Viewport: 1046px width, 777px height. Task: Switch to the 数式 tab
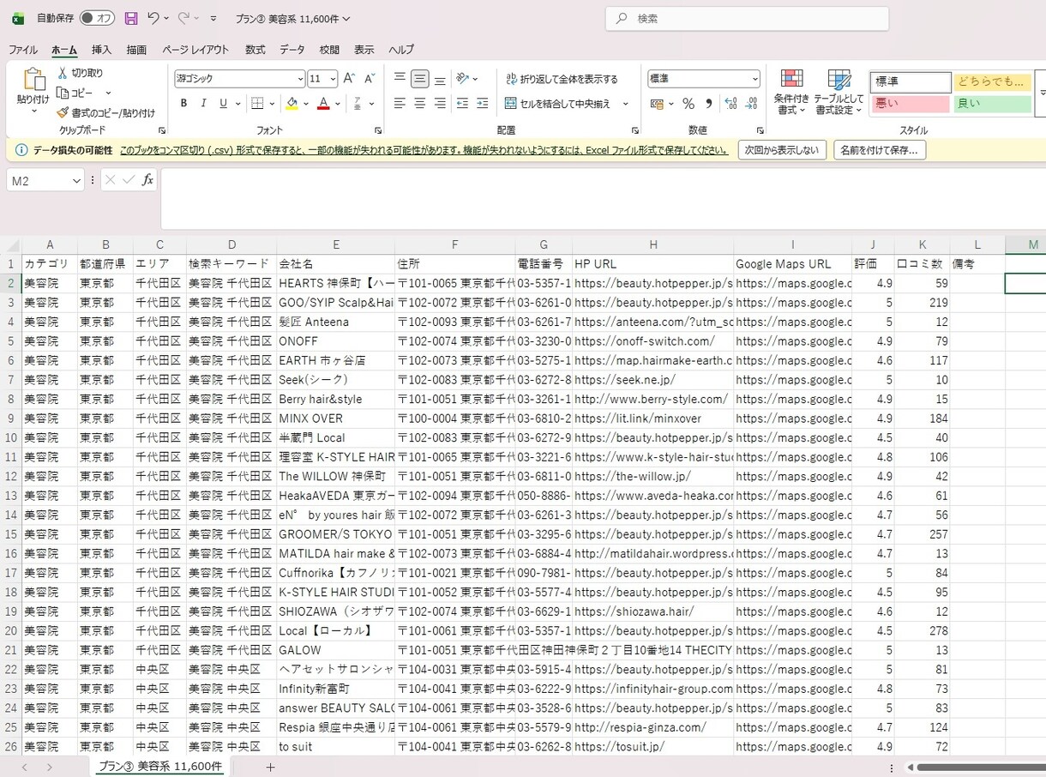[x=255, y=50]
